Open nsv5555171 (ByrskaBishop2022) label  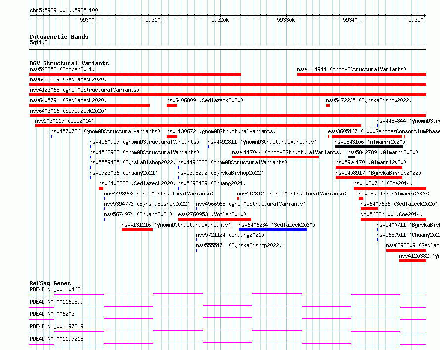[239, 245]
